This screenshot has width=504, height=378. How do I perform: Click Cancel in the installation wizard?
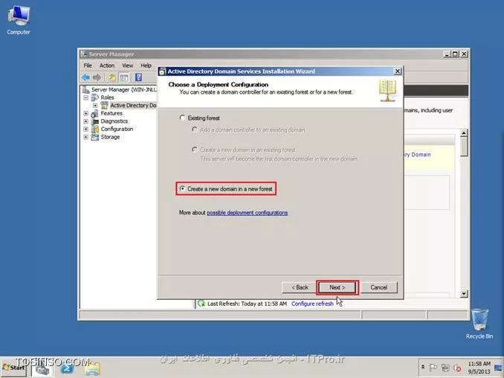coord(379,287)
